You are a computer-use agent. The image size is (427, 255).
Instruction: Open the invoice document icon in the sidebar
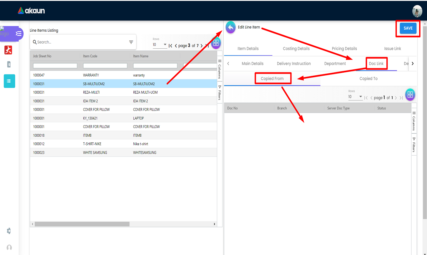click(x=9, y=64)
